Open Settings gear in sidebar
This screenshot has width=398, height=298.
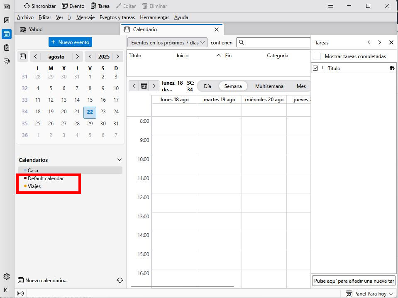7,276
